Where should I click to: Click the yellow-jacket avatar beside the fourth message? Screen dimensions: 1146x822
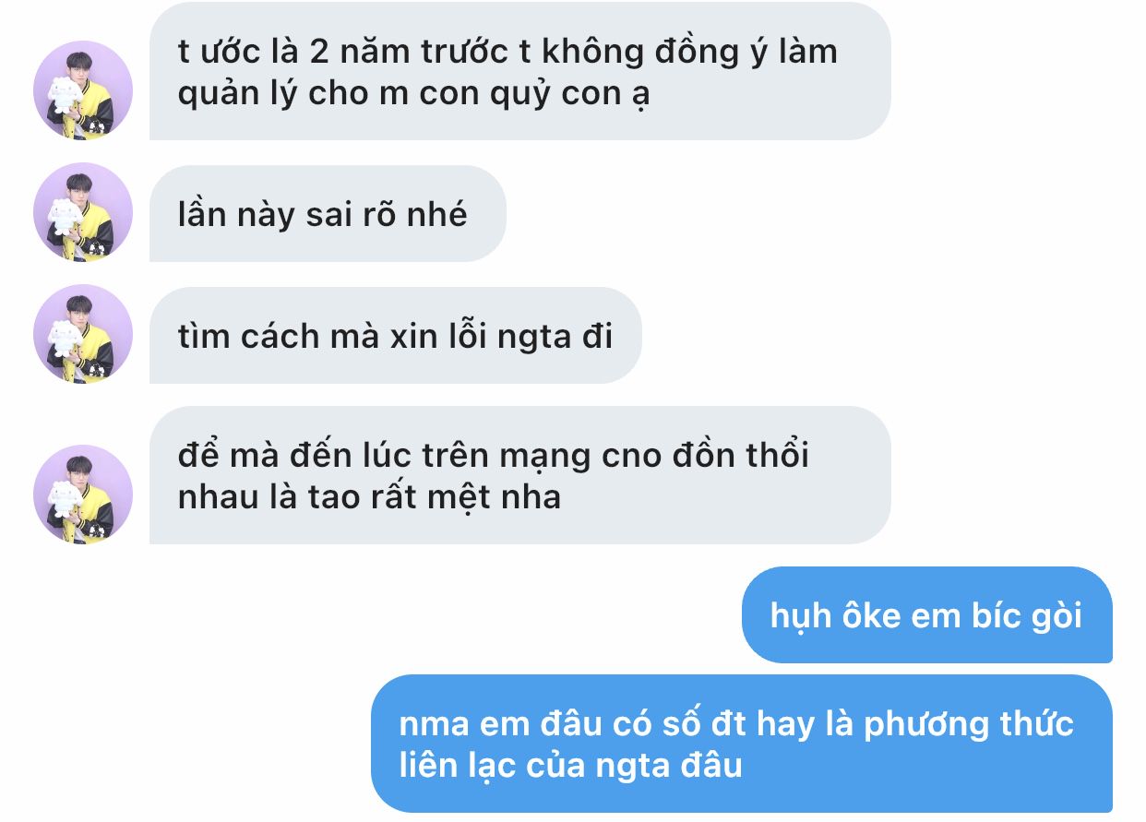tap(83, 494)
